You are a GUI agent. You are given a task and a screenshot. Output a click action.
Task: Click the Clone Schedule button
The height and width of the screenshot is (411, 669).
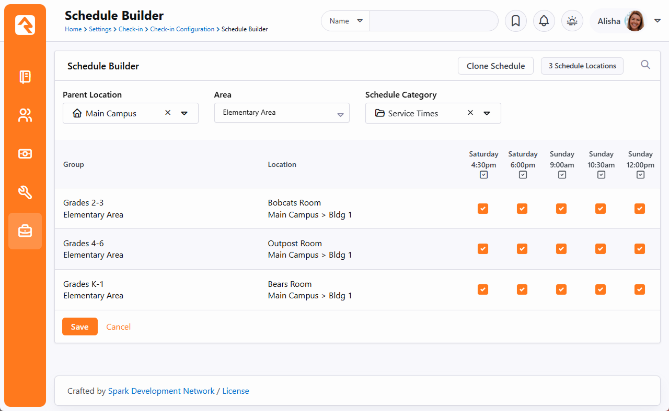point(495,66)
